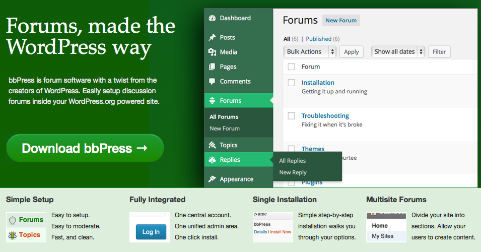Click the Pages icon in sidebar

(212, 67)
